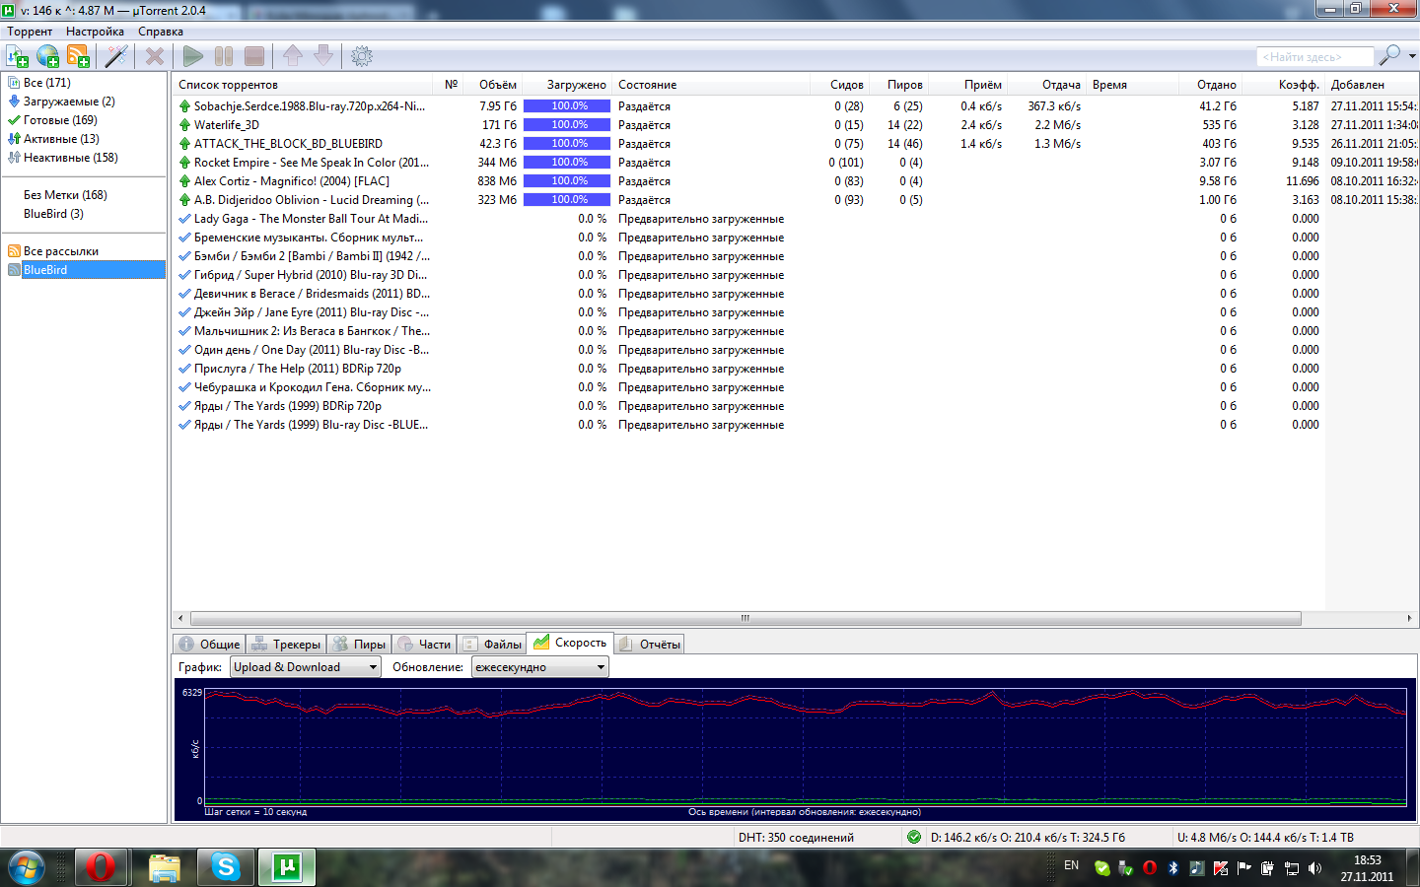Viewport: 1420px width, 887px height.
Task: Switch to the Части tab
Action: 424,645
